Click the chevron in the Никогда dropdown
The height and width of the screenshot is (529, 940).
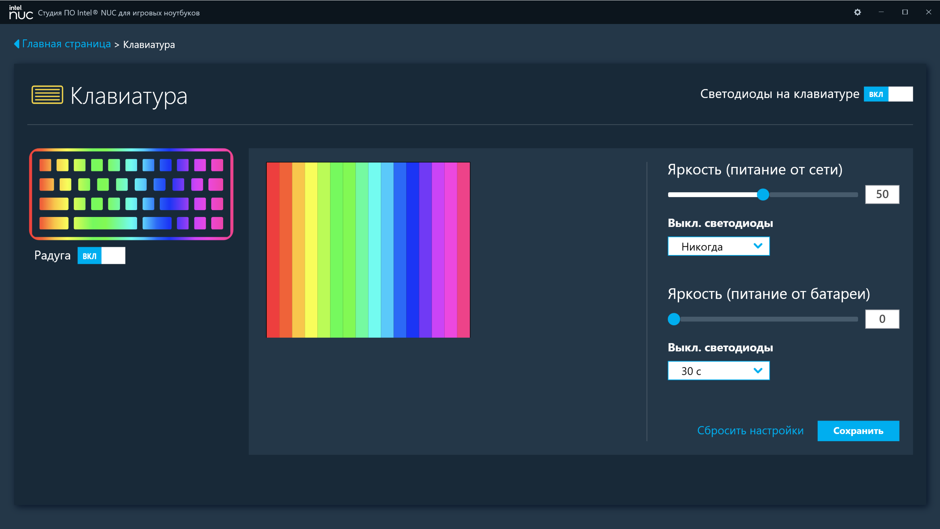[758, 246]
